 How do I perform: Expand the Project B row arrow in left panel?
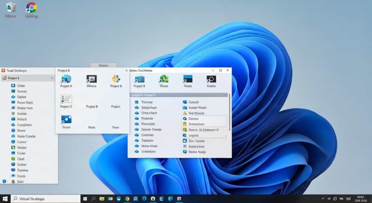click(52, 78)
